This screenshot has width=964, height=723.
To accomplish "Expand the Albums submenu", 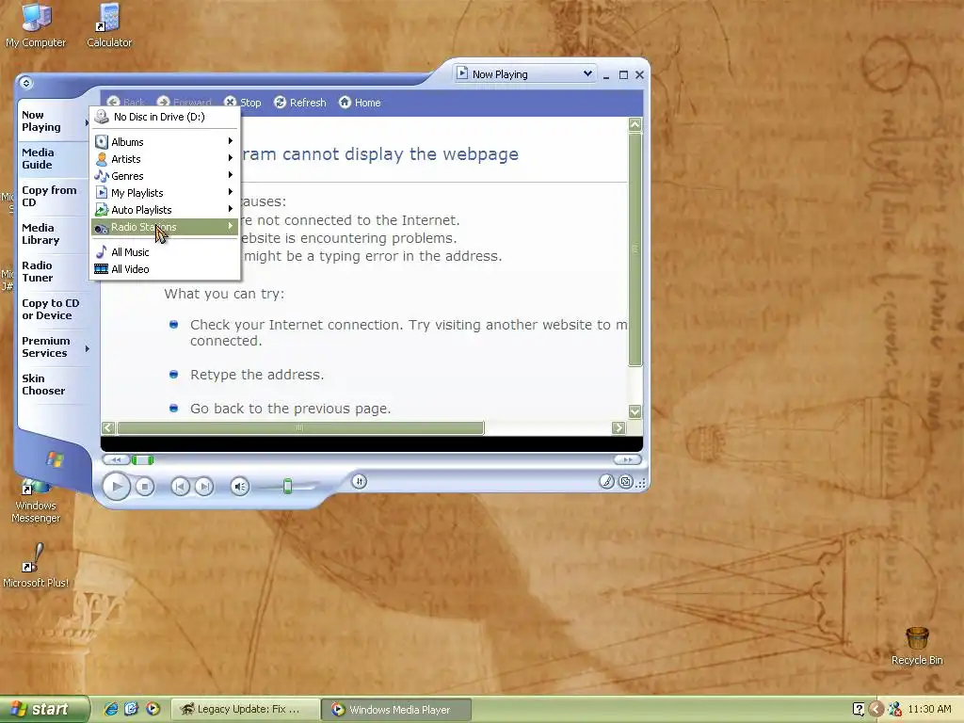I will click(x=165, y=142).
